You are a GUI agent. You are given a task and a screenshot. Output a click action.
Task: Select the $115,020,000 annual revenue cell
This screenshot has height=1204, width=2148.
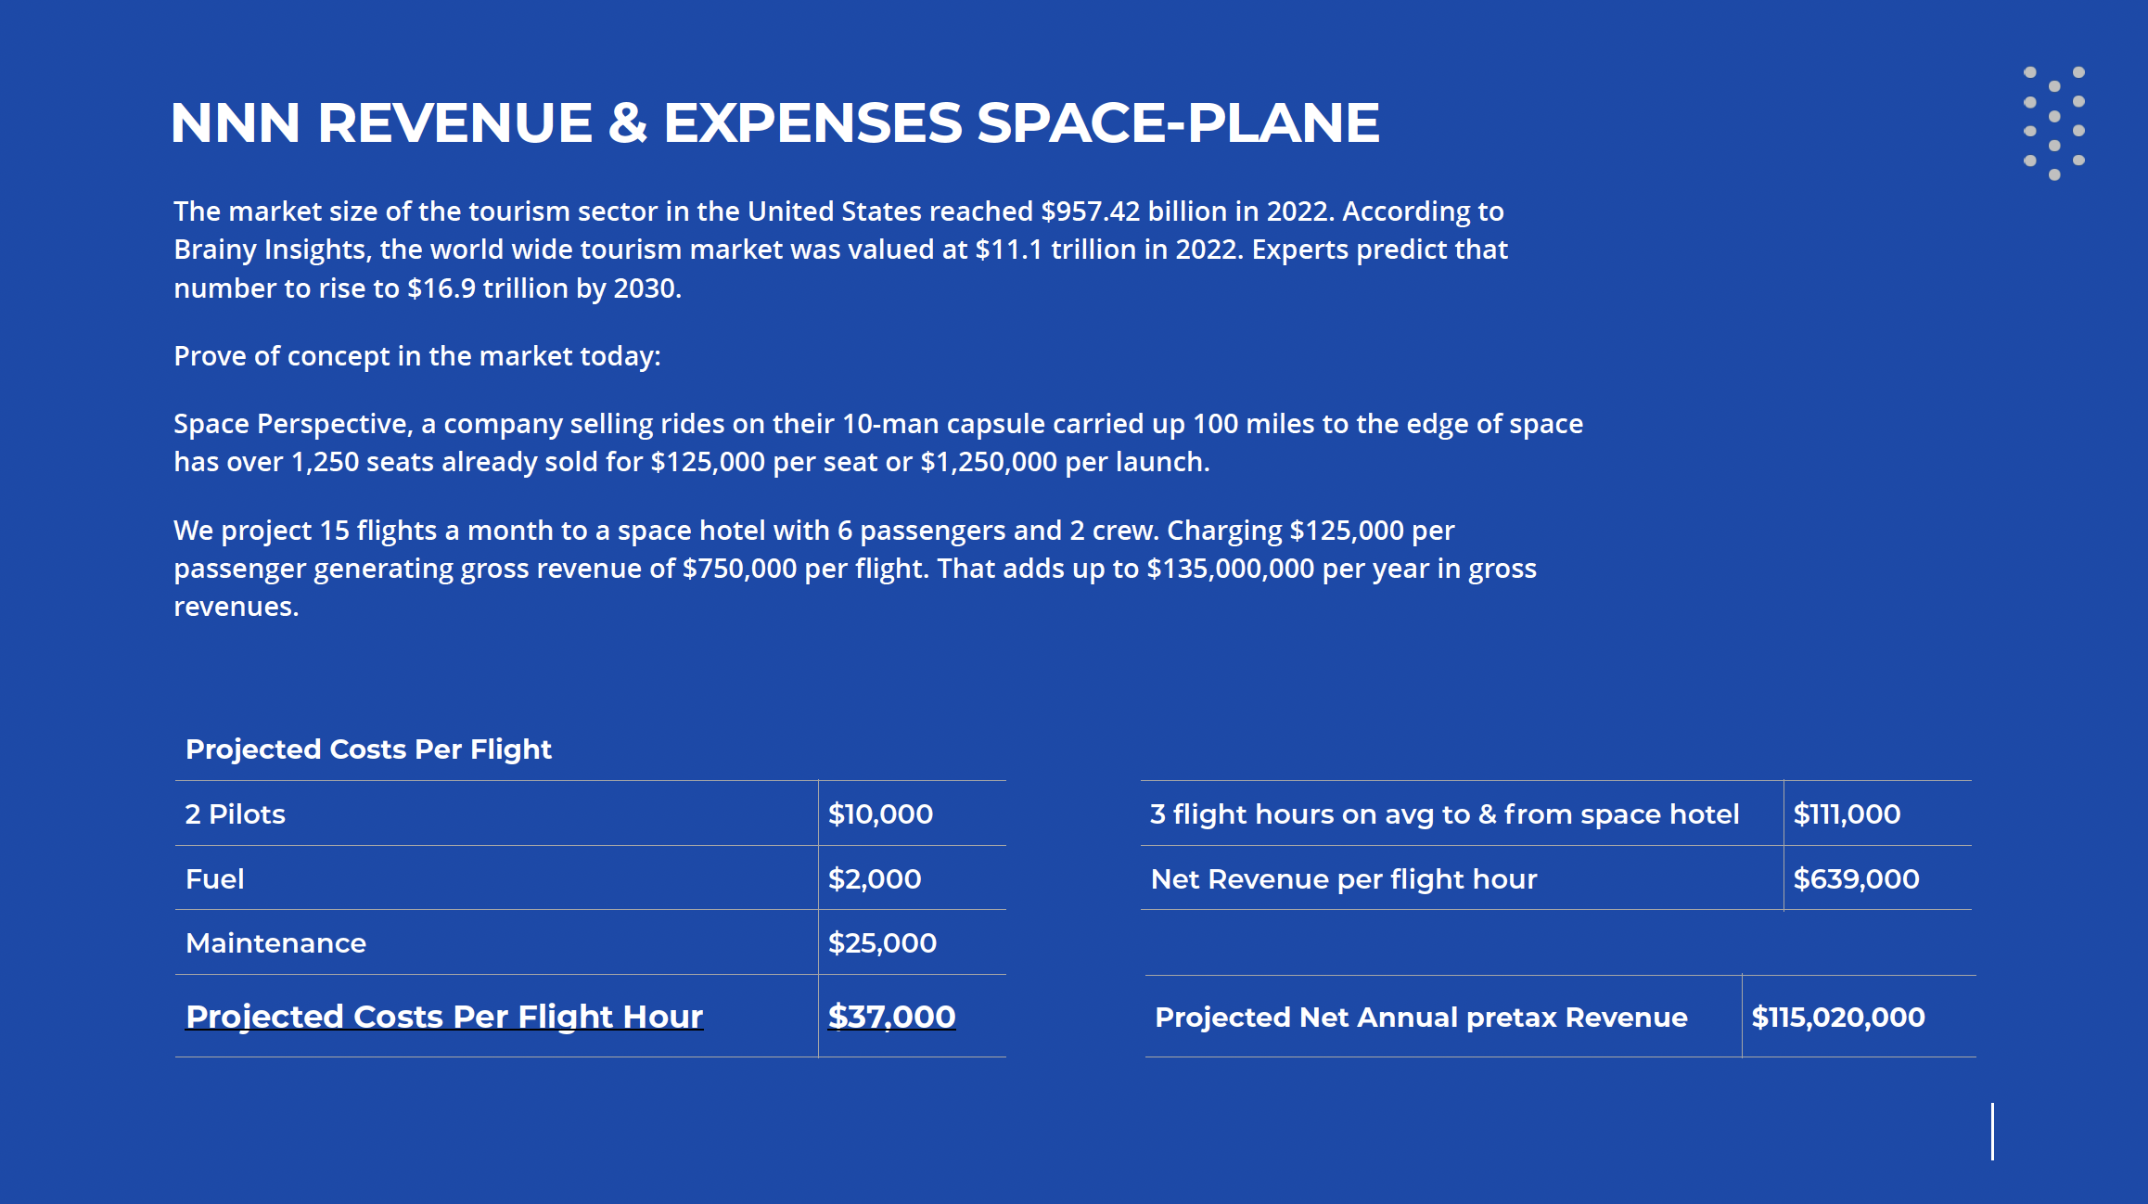(x=1859, y=1017)
